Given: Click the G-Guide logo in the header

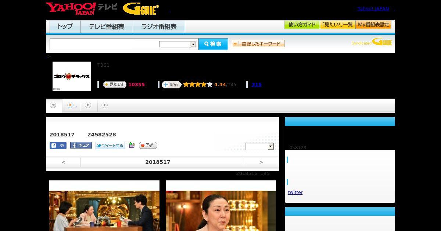Looking at the screenshot, I should [x=141, y=9].
